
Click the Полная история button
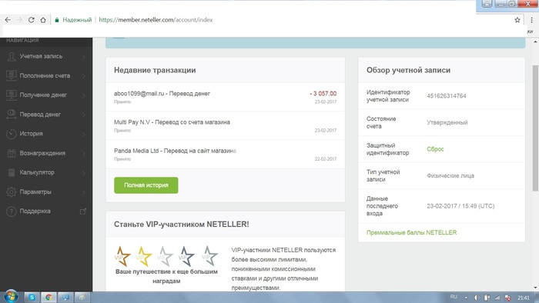146,185
